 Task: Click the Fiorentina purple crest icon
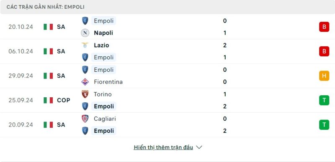point(85,82)
